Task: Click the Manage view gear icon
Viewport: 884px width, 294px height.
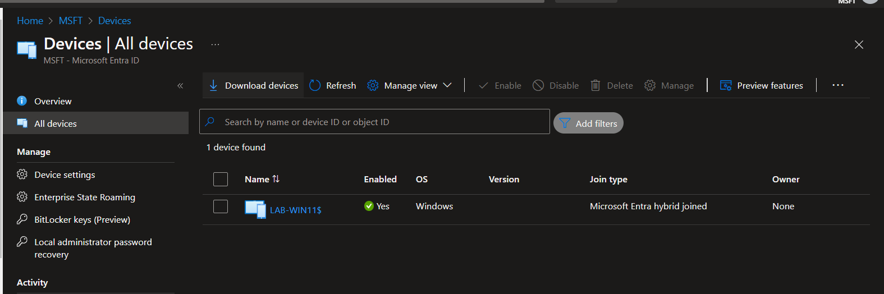Action: pyautogui.click(x=373, y=85)
